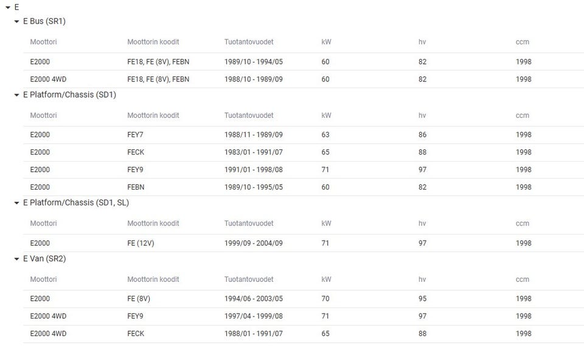Click Tuotantovuodet header under E Platform/Chassis (SD1)

point(248,115)
